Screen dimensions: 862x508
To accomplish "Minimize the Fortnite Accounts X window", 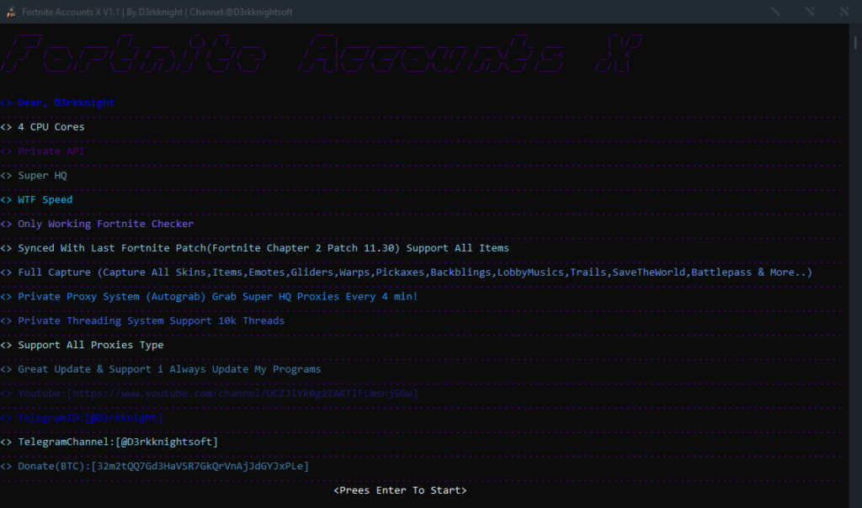I will pyautogui.click(x=775, y=12).
